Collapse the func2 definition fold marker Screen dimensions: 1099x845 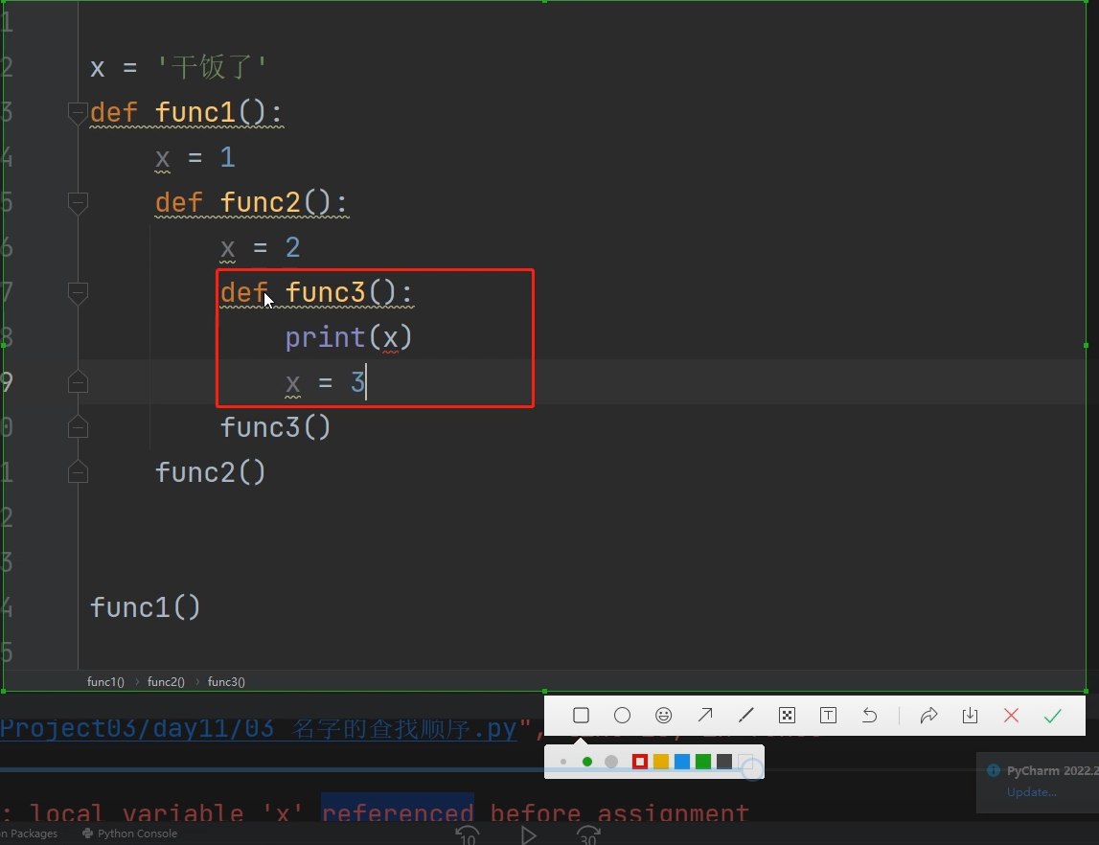[78, 203]
